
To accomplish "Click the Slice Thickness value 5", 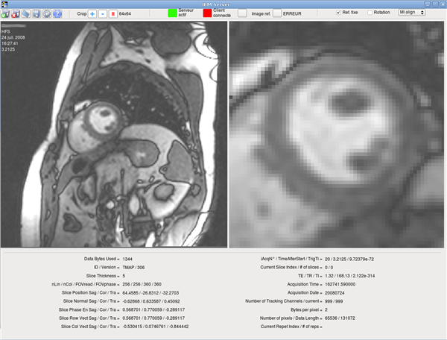I will (x=124, y=276).
